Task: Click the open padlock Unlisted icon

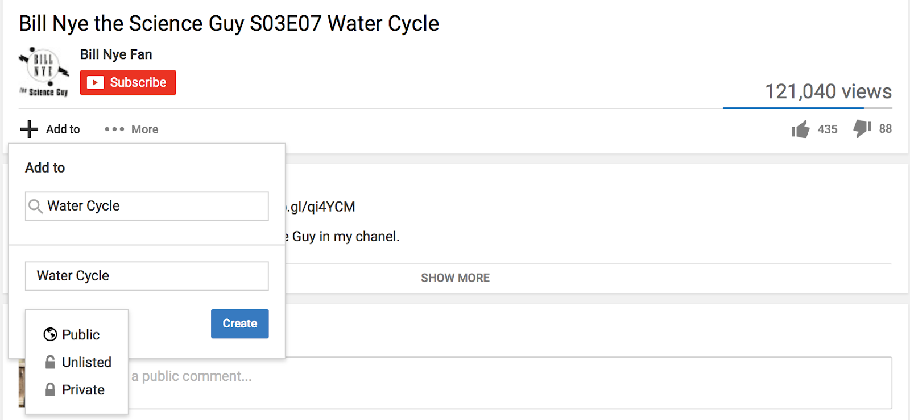Action: point(50,362)
